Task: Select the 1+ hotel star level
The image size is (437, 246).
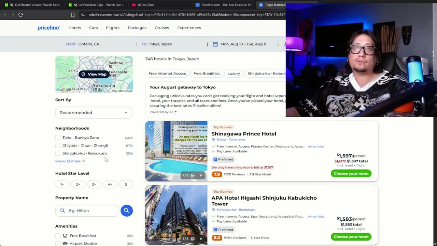Action: pyautogui.click(x=62, y=184)
